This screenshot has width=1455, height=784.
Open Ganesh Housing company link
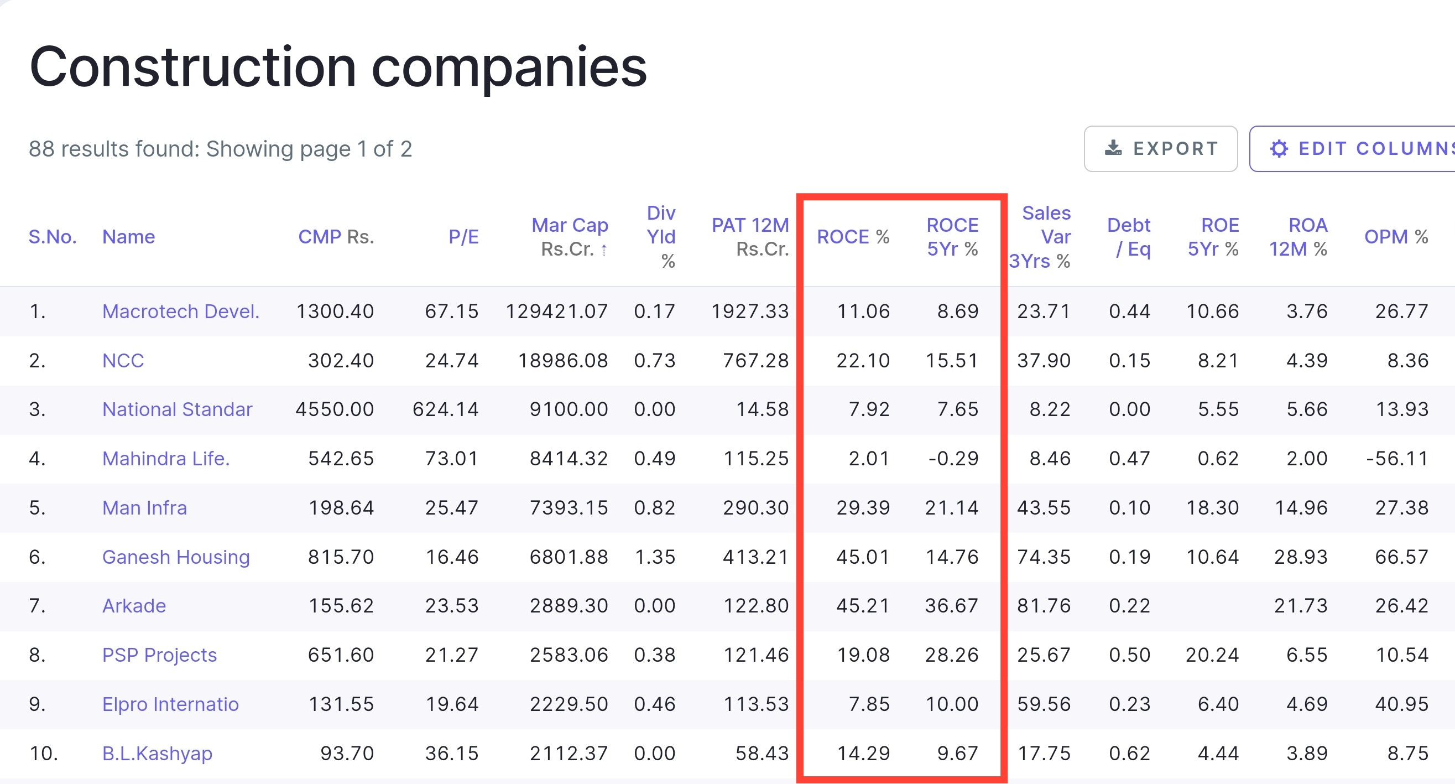click(x=176, y=557)
